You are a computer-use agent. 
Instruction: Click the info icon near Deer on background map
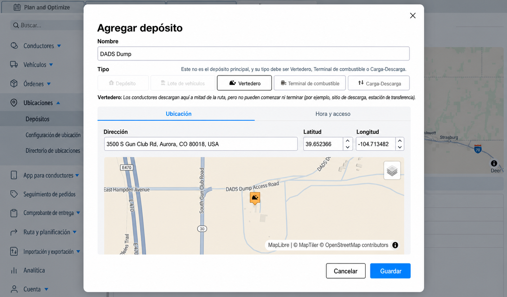494,163
